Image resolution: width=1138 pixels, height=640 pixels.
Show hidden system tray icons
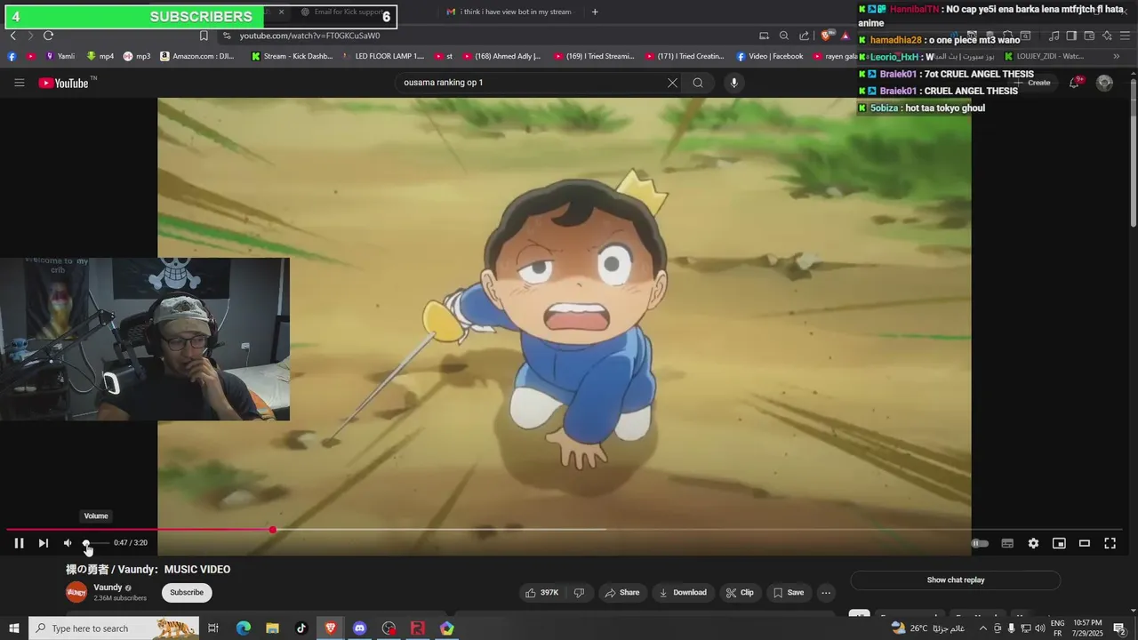(983, 628)
